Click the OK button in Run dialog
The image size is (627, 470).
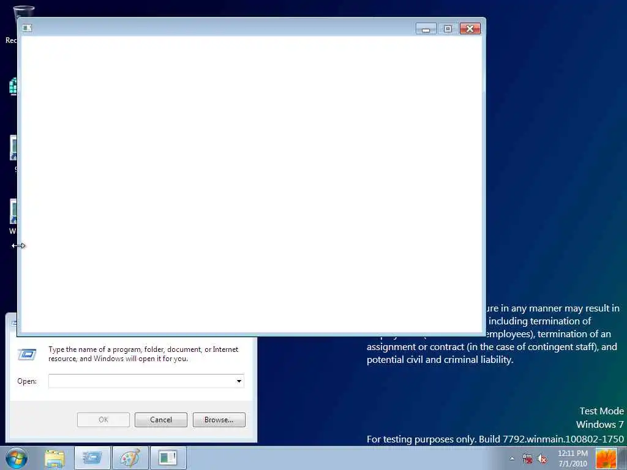tap(103, 420)
